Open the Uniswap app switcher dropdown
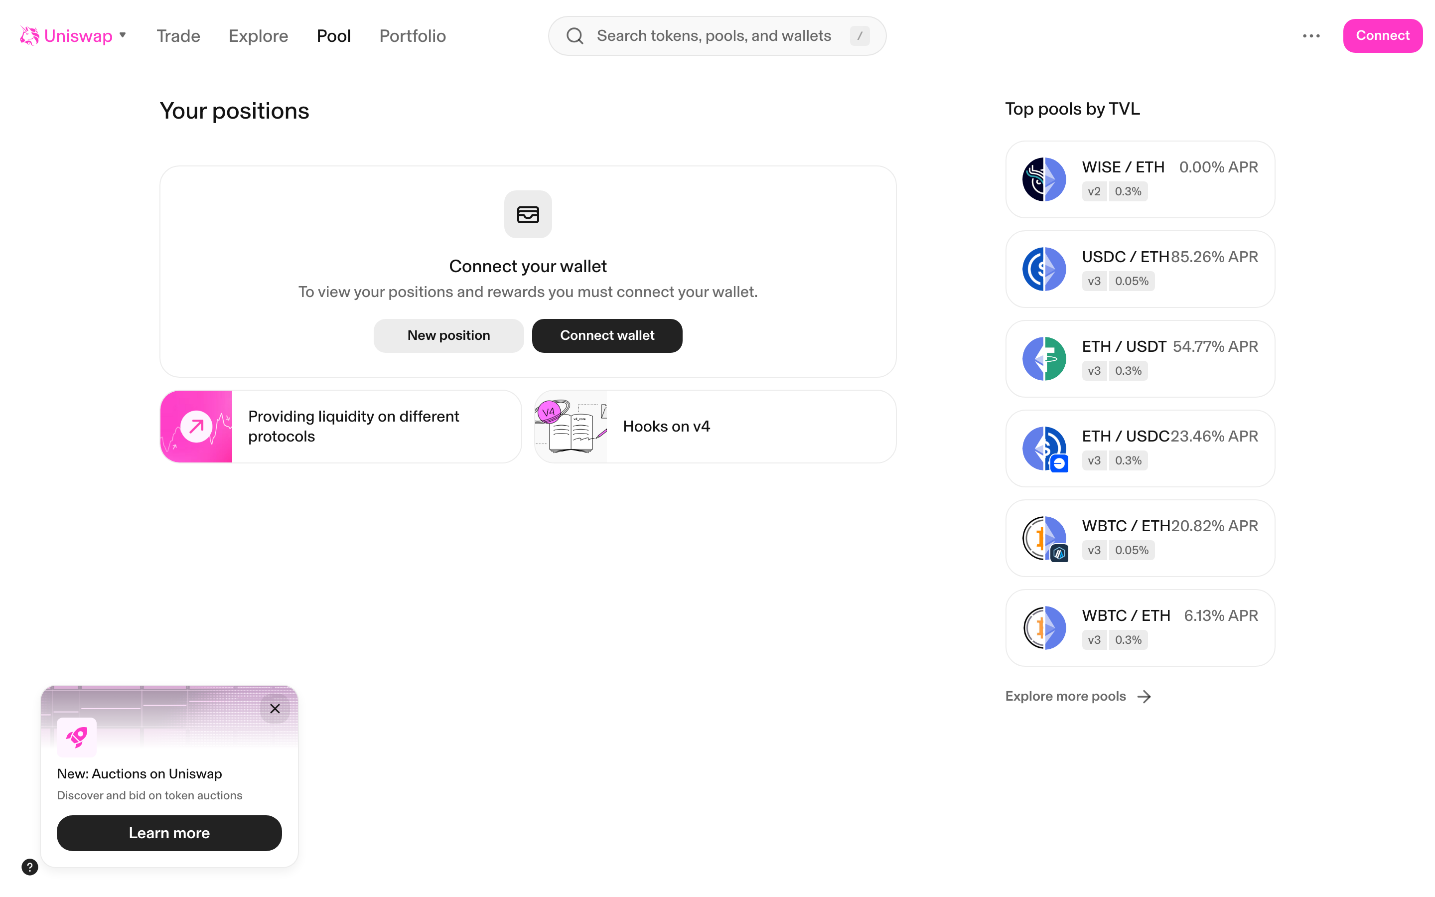 click(123, 35)
